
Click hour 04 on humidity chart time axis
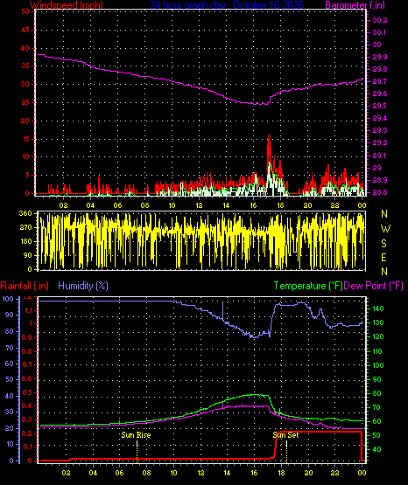pos(93,473)
